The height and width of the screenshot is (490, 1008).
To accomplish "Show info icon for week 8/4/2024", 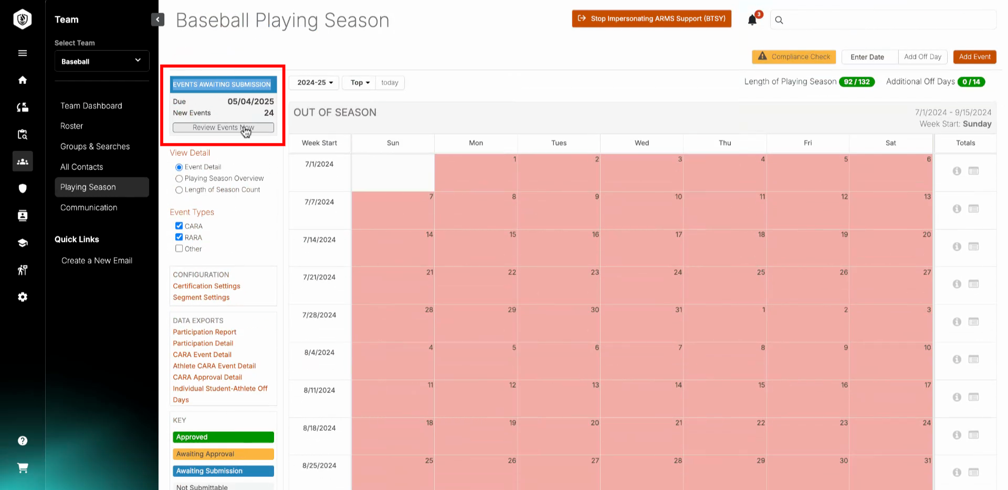I will click(957, 359).
